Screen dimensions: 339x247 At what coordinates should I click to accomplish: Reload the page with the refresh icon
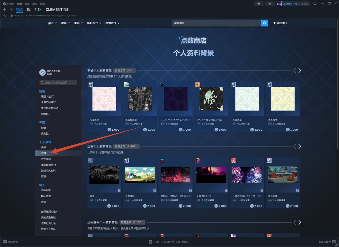5,15
